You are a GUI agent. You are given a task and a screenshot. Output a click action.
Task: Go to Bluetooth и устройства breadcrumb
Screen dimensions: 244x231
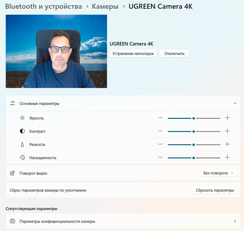pyautogui.click(x=44, y=6)
